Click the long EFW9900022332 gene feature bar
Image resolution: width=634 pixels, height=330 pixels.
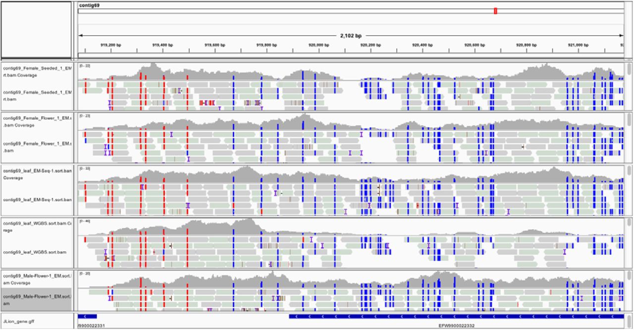click(x=456, y=316)
